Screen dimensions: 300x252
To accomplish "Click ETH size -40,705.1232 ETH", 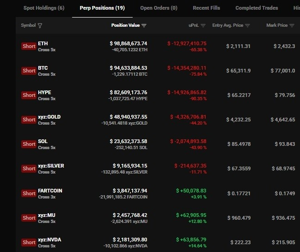I will pyautogui.click(x=130, y=50).
